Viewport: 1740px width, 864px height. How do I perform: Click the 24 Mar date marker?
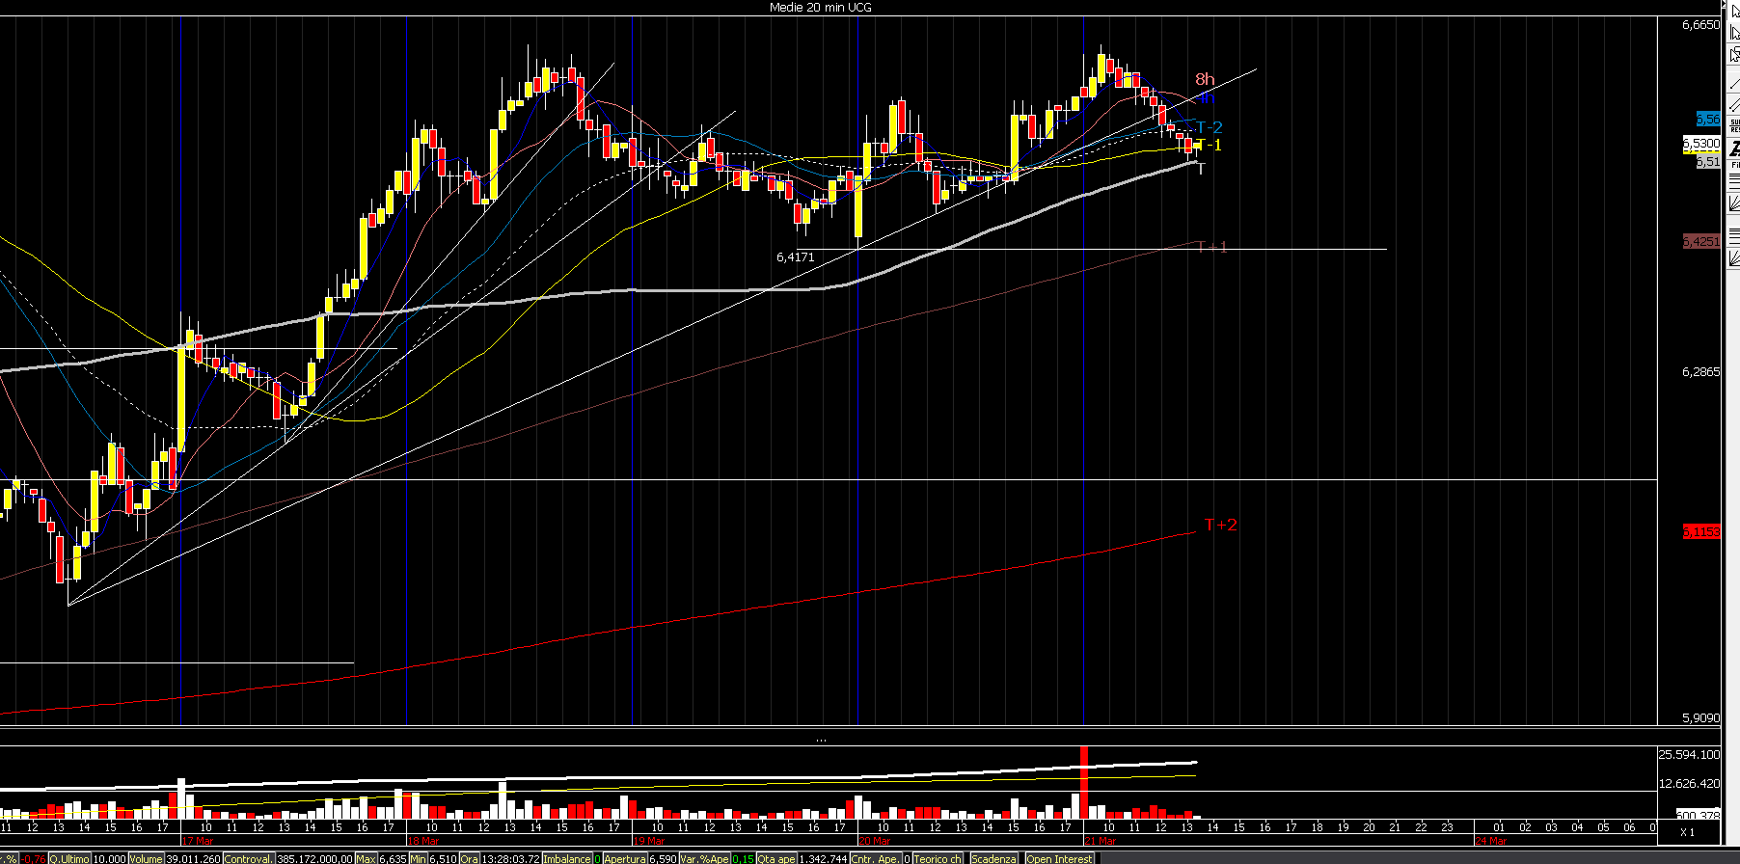pos(1491,841)
